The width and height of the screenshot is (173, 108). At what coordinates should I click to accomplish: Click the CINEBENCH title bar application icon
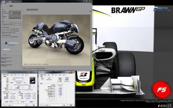coord(2,1)
